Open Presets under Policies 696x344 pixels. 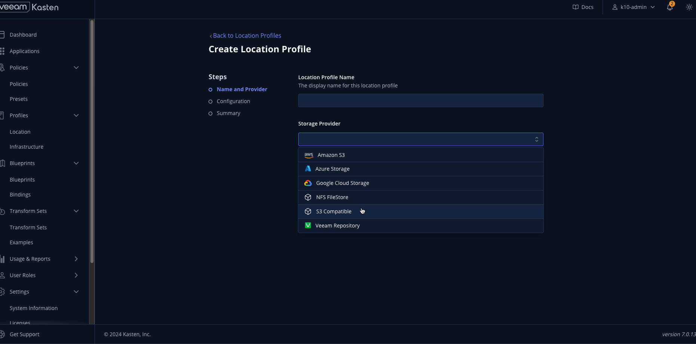(x=19, y=99)
